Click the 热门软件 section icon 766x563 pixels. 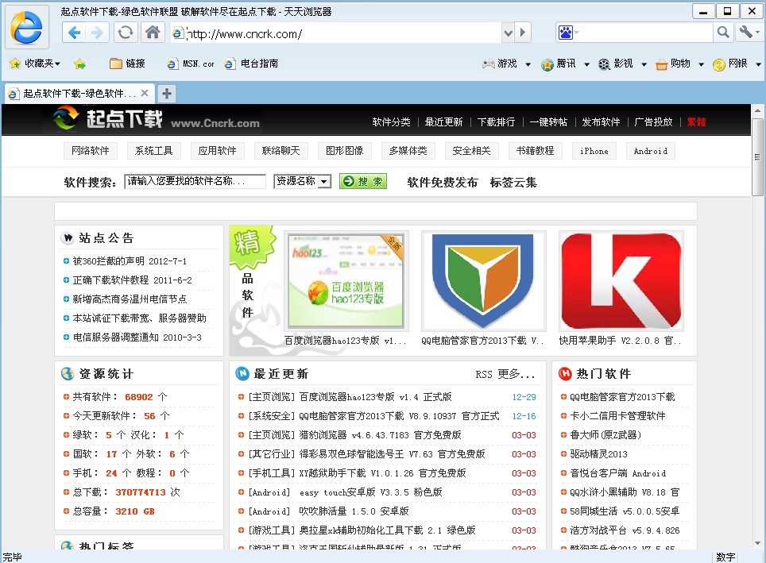tap(565, 373)
